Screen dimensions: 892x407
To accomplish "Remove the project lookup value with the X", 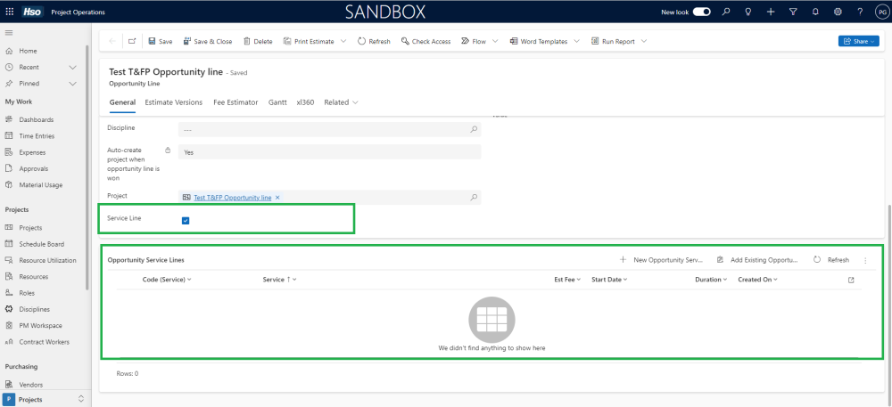I will coord(277,198).
